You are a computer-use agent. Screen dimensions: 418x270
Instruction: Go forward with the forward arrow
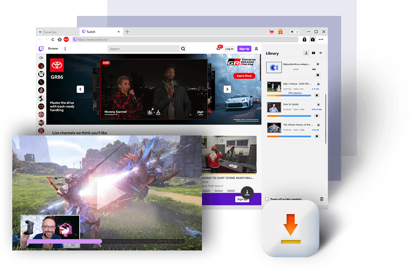pos(46,40)
